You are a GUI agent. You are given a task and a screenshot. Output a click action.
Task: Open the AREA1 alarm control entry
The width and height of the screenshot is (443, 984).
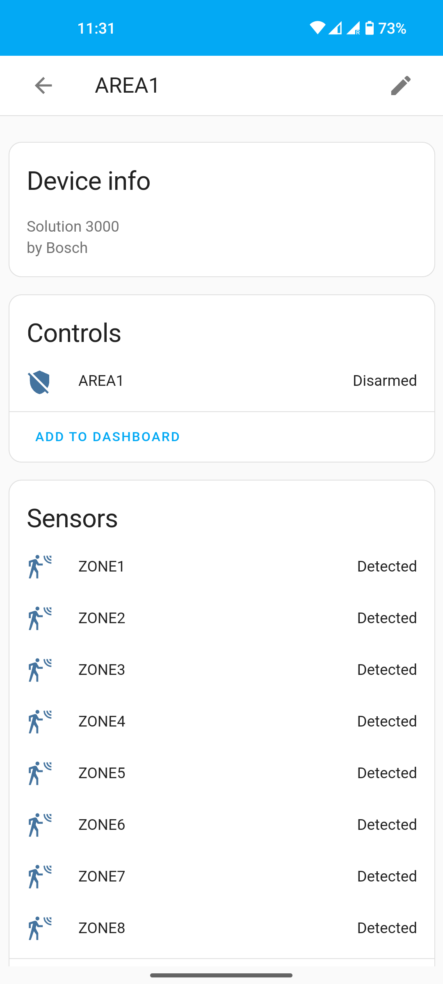(222, 381)
